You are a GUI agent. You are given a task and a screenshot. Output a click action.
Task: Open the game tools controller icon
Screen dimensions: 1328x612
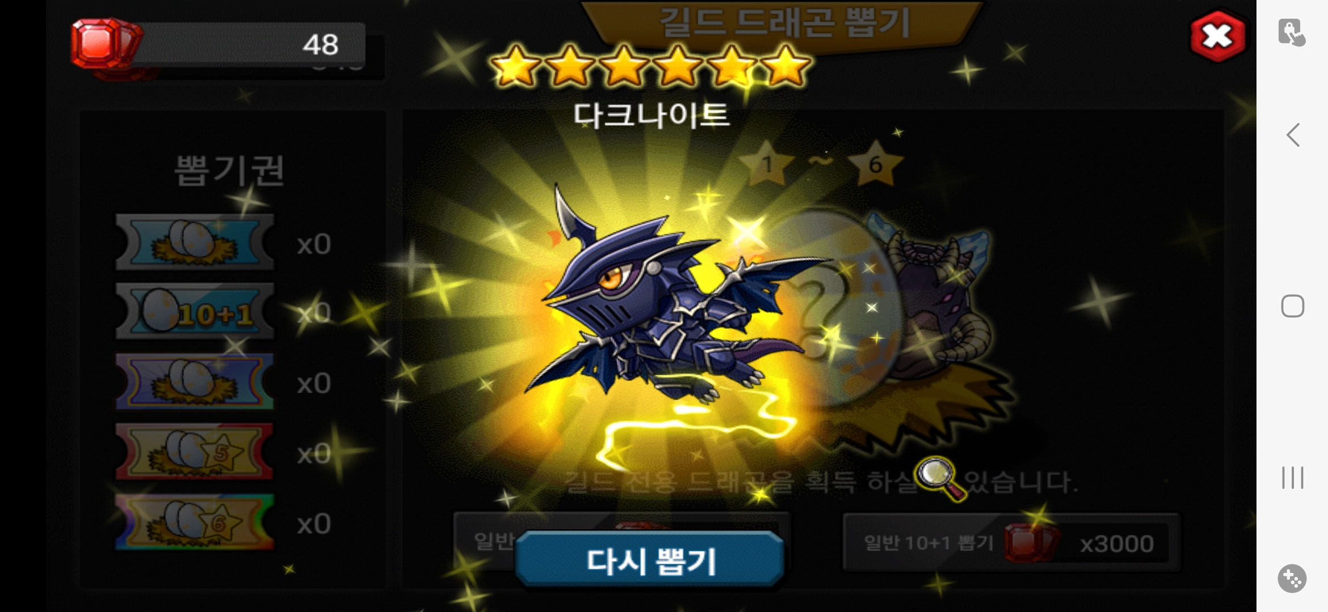point(1292,579)
